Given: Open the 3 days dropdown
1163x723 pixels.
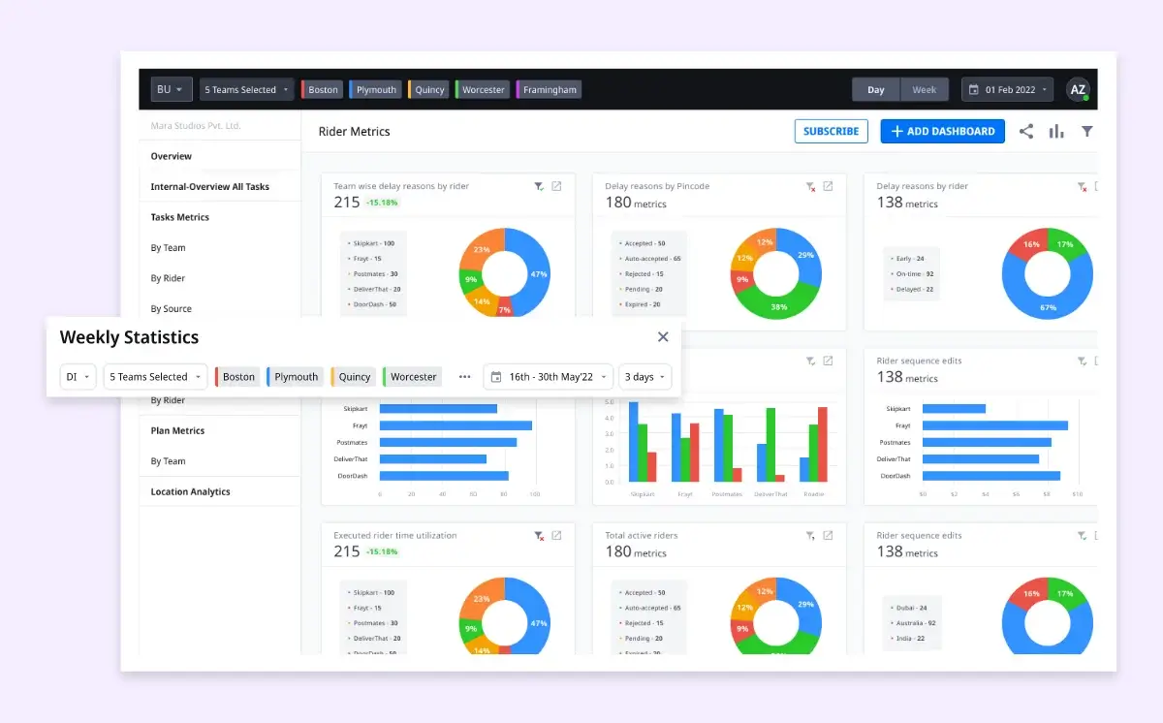Looking at the screenshot, I should point(644,377).
